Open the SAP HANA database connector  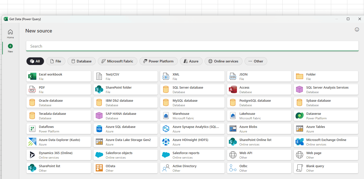(125, 116)
